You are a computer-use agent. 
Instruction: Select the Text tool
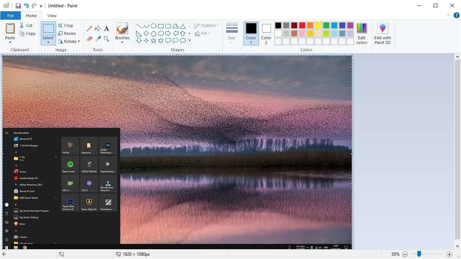[x=107, y=29]
